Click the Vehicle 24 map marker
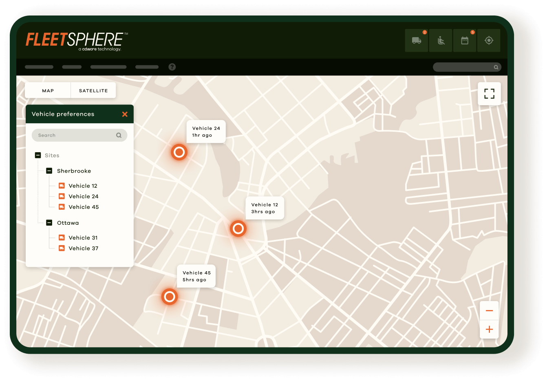The image size is (547, 381). coord(179,152)
